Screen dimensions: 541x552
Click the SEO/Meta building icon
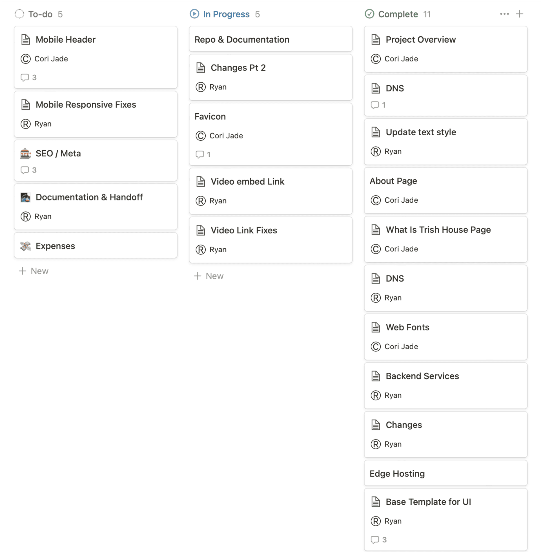(25, 153)
